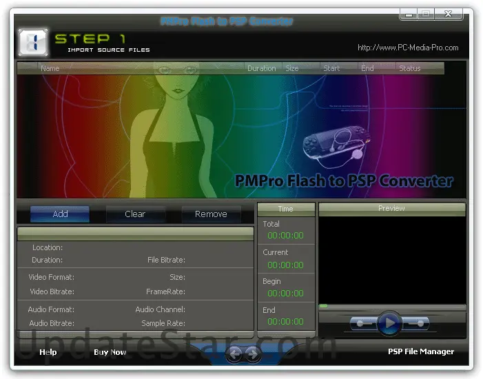The image size is (483, 379).
Task: Play the preview video
Action: click(389, 323)
